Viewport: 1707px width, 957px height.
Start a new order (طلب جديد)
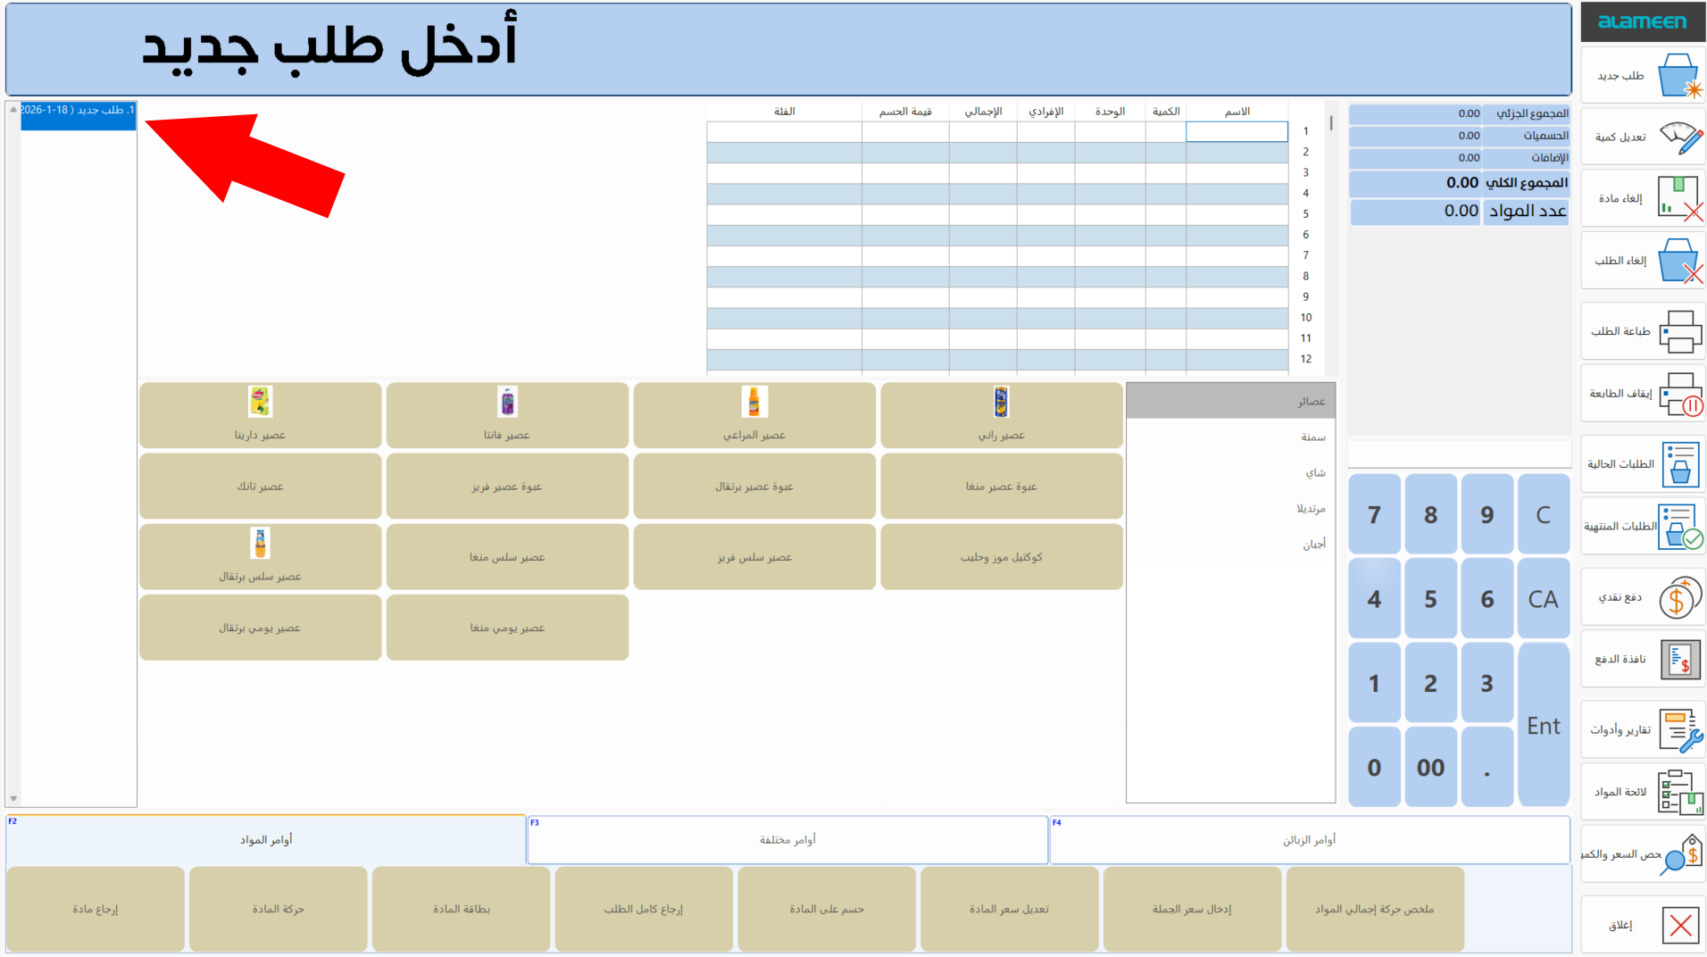tap(1642, 75)
